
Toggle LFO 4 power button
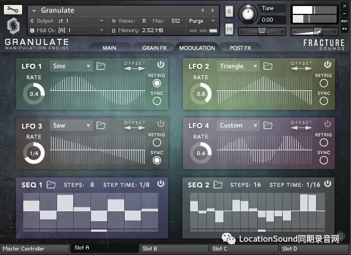[328, 124]
